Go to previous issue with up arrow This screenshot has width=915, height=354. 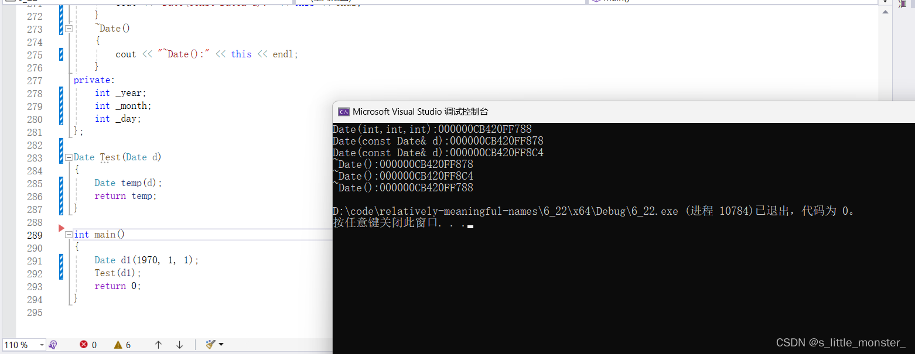[x=158, y=345]
